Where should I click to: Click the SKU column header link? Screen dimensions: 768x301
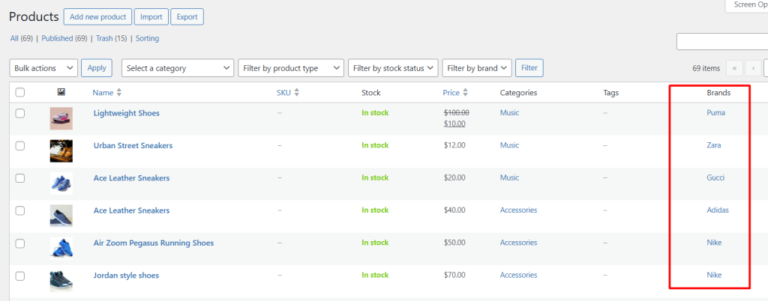[x=283, y=92]
